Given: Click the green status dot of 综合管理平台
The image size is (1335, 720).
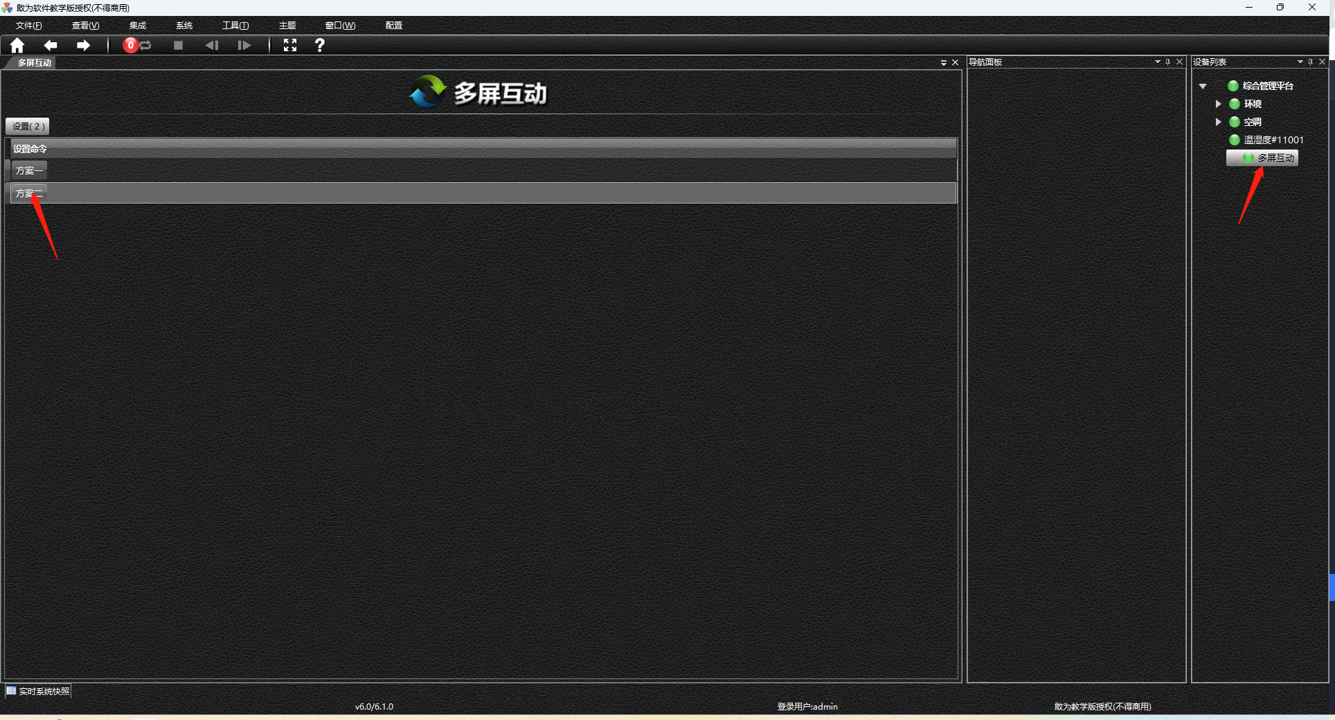Looking at the screenshot, I should 1233,86.
